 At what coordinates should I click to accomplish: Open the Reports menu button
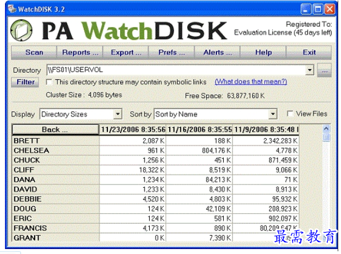tap(80, 52)
